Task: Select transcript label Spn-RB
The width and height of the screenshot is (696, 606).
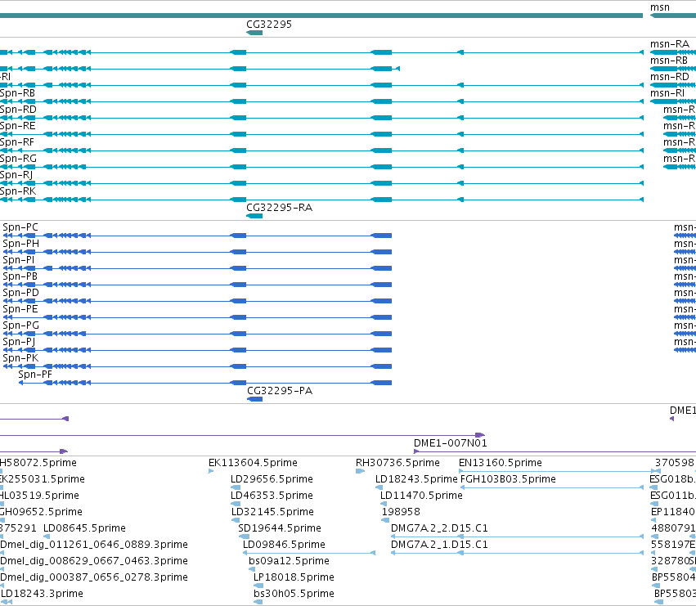Action: click(17, 94)
